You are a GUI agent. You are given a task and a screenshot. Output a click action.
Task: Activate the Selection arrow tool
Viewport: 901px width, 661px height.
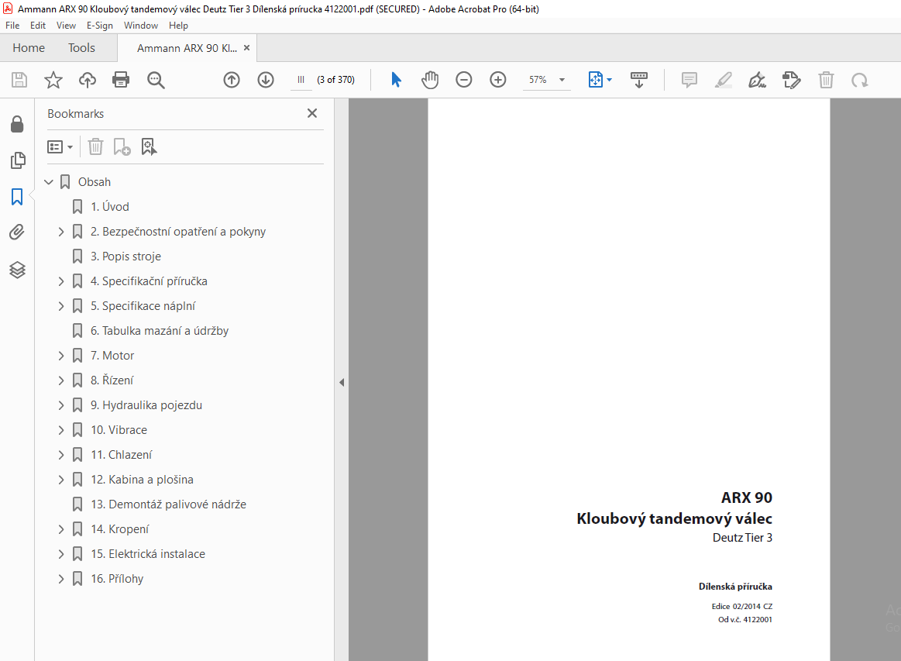point(396,80)
